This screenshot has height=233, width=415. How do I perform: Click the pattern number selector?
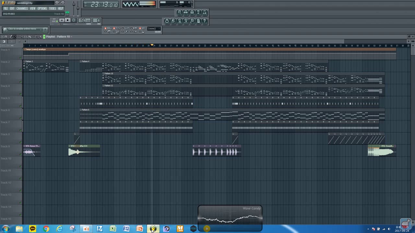97,20
